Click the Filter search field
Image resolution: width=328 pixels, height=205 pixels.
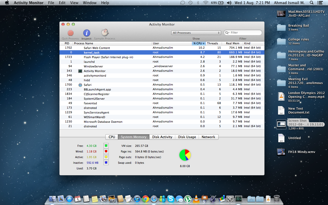(243, 33)
